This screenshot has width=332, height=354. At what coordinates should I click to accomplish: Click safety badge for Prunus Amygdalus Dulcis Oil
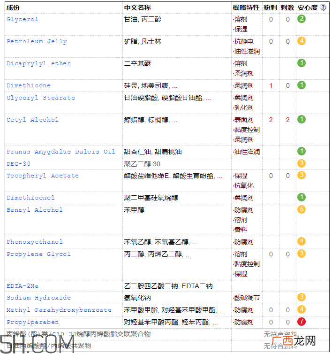(x=302, y=151)
